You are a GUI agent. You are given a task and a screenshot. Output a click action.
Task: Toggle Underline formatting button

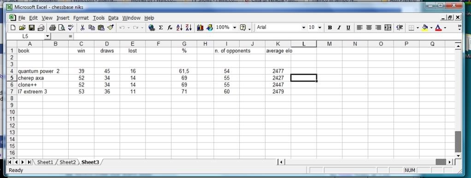click(348, 28)
